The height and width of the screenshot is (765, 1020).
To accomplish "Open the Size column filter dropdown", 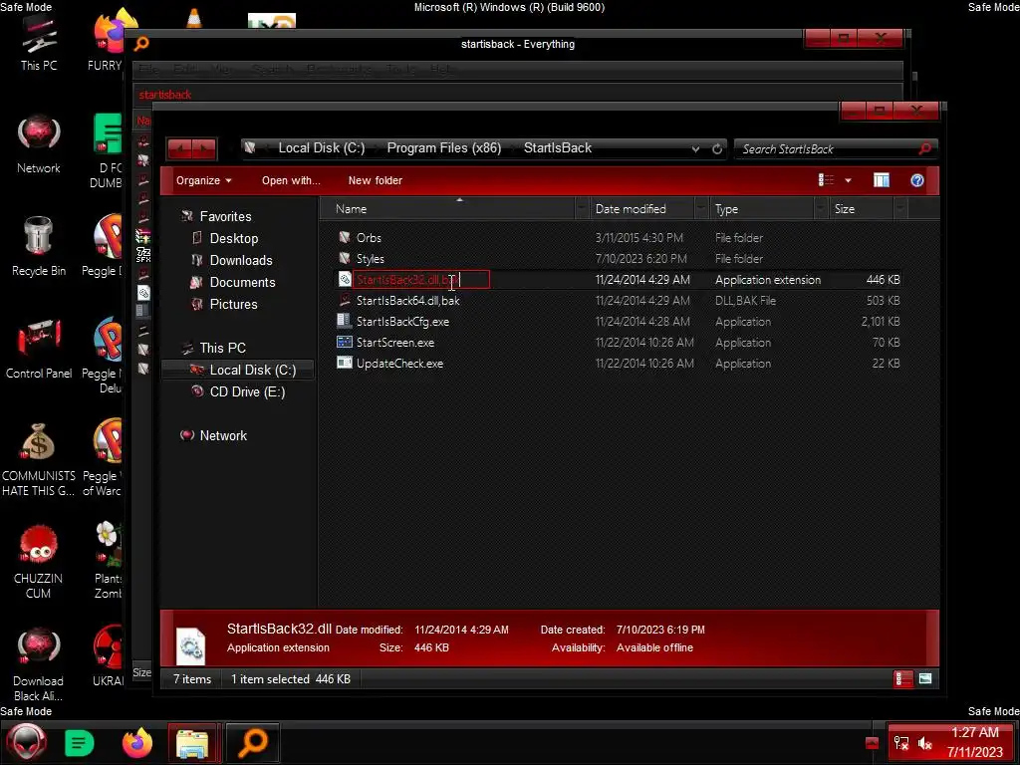I will [x=899, y=209].
